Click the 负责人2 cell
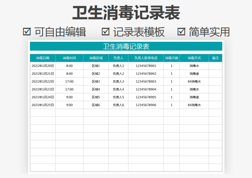Screen dimensions: 252x178 (118, 74)
